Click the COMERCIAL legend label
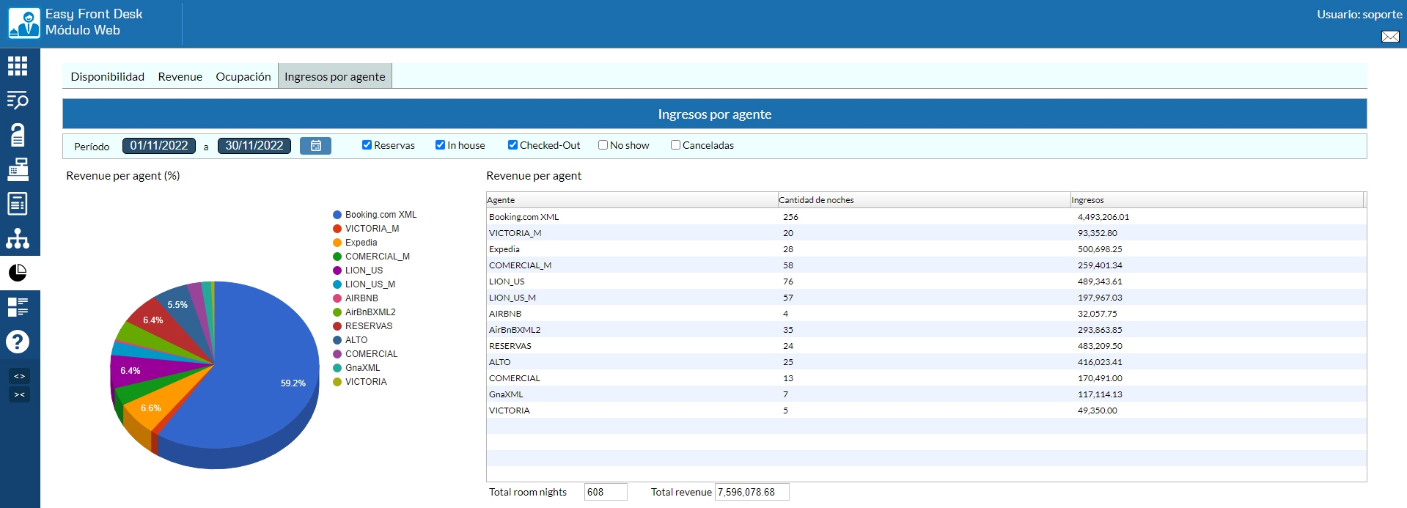This screenshot has width=1407, height=508. click(x=371, y=354)
